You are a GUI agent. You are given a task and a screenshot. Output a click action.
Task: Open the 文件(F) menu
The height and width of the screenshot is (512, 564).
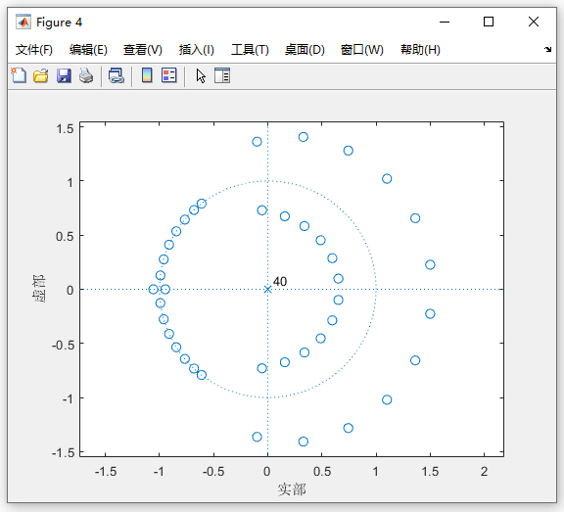click(x=34, y=50)
